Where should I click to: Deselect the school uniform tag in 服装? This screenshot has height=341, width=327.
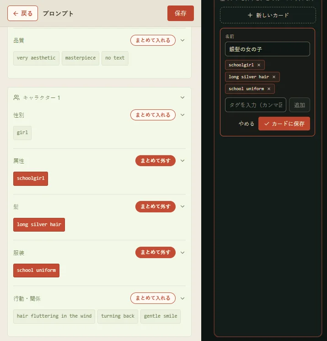36,271
